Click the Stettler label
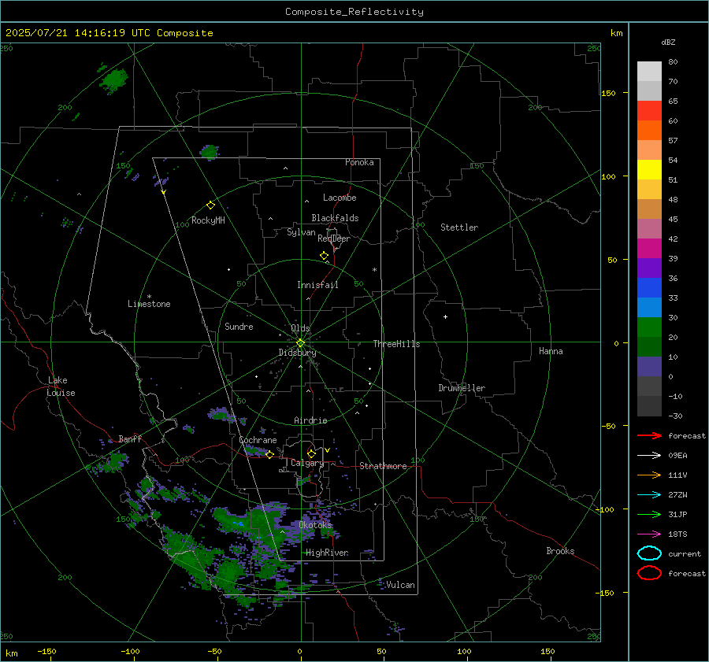 459,227
